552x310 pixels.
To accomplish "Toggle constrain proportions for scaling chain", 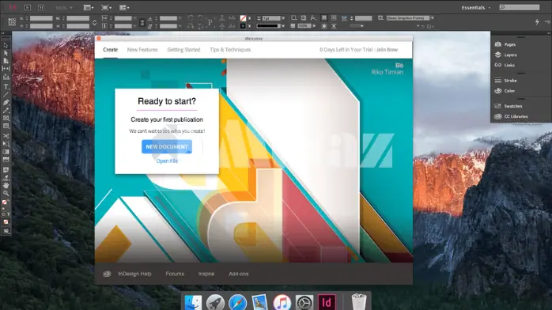I will point(142,22).
